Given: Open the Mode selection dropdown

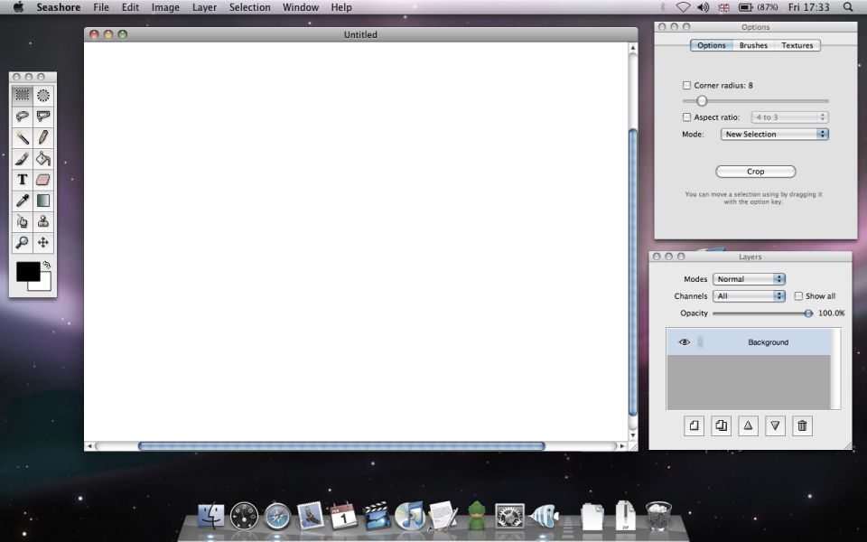Looking at the screenshot, I should click(774, 133).
